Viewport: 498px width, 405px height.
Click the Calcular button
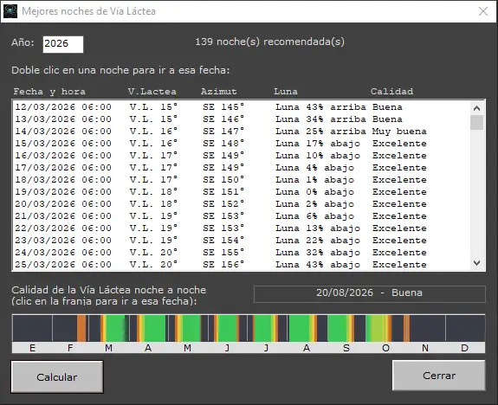(x=57, y=376)
